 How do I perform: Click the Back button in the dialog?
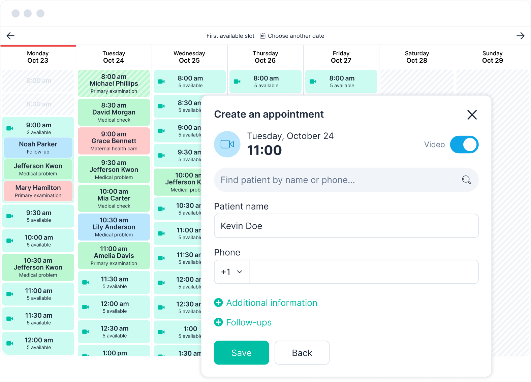click(x=302, y=353)
